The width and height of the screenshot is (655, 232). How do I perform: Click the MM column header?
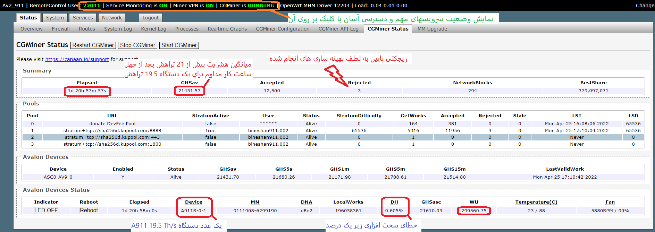(255, 202)
